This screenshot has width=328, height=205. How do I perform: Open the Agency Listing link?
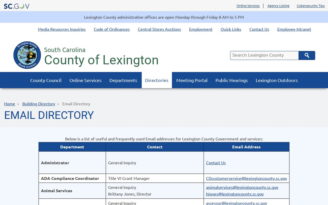click(278, 6)
